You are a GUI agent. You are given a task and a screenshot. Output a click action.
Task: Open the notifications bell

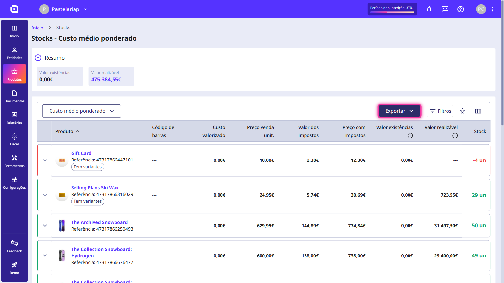tap(429, 9)
